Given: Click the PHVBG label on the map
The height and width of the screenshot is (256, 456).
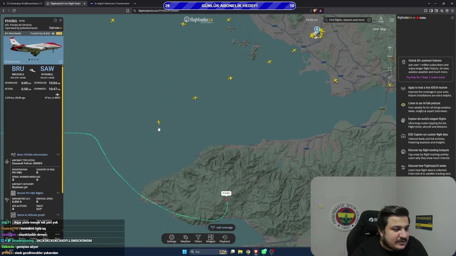Looking at the screenshot, I should [226, 193].
